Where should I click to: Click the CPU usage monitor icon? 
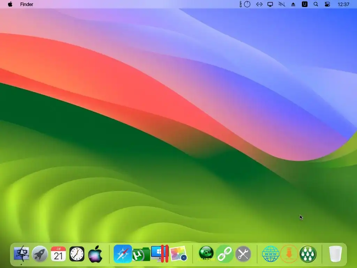point(245,4)
